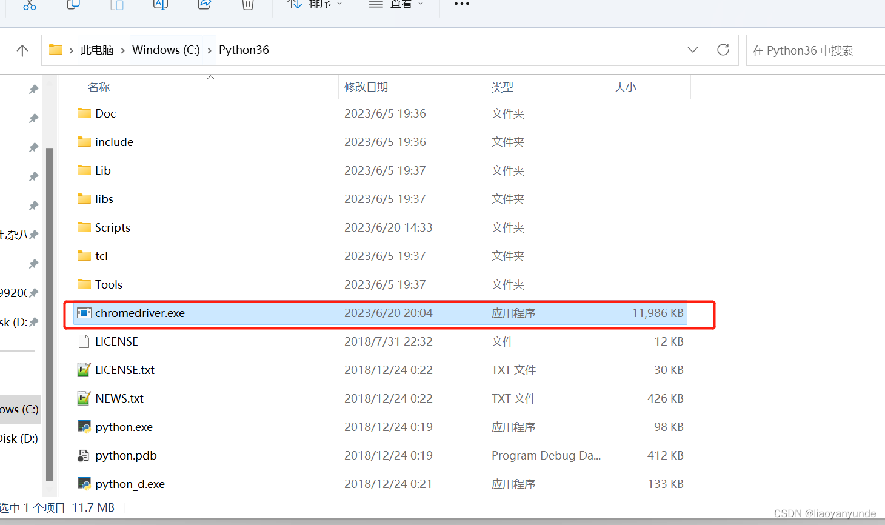Image resolution: width=885 pixels, height=525 pixels.
Task: Click the include folder icon
Action: [x=84, y=142]
